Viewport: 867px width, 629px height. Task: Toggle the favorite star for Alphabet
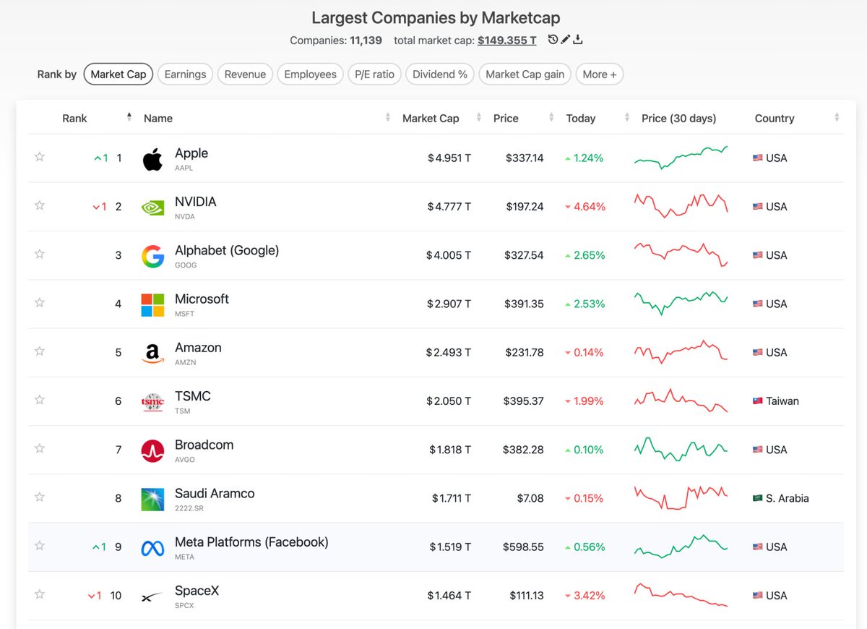tap(40, 254)
